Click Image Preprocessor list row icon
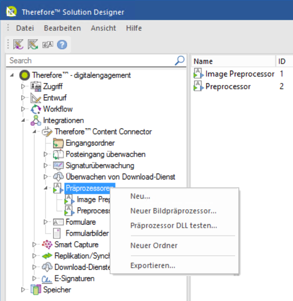Viewport: 293px width, 301px height. pyautogui.click(x=199, y=73)
